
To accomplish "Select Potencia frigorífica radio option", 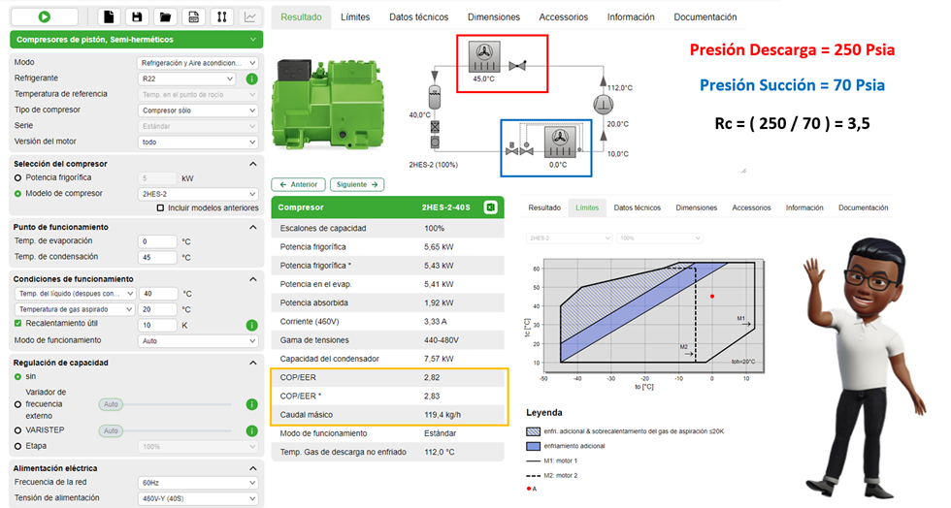I will (x=17, y=177).
